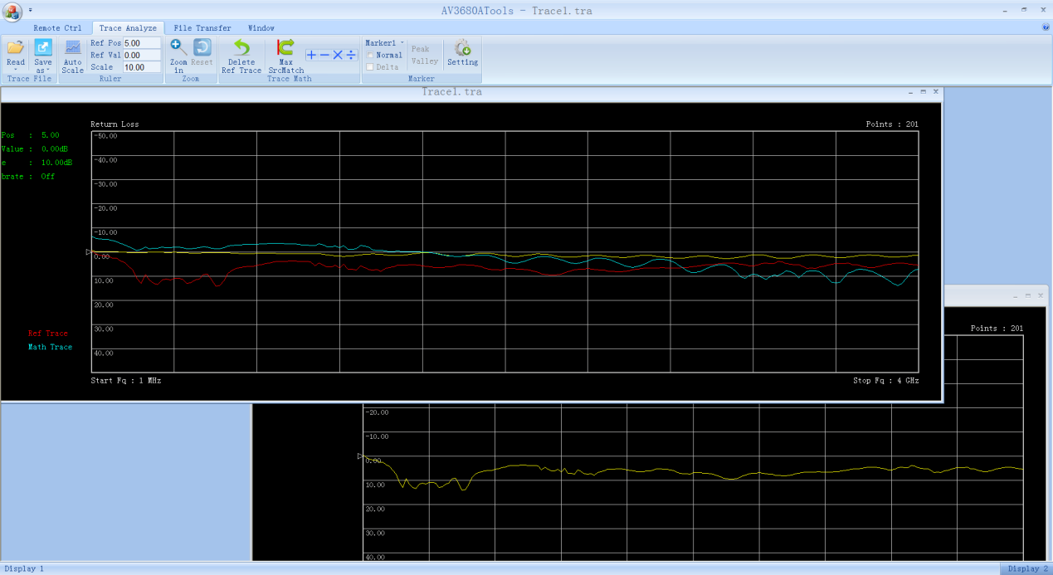Click the Ref Pos input field
Image resolution: width=1053 pixels, height=575 pixels.
[x=141, y=43]
